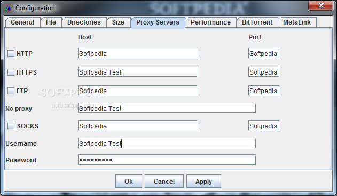Viewport: 337px width, 196px height.
Task: Switch to the General tab
Action: 22,22
